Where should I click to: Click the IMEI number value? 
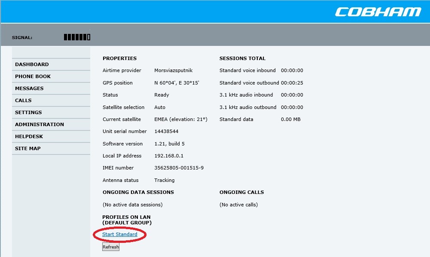[179, 168]
